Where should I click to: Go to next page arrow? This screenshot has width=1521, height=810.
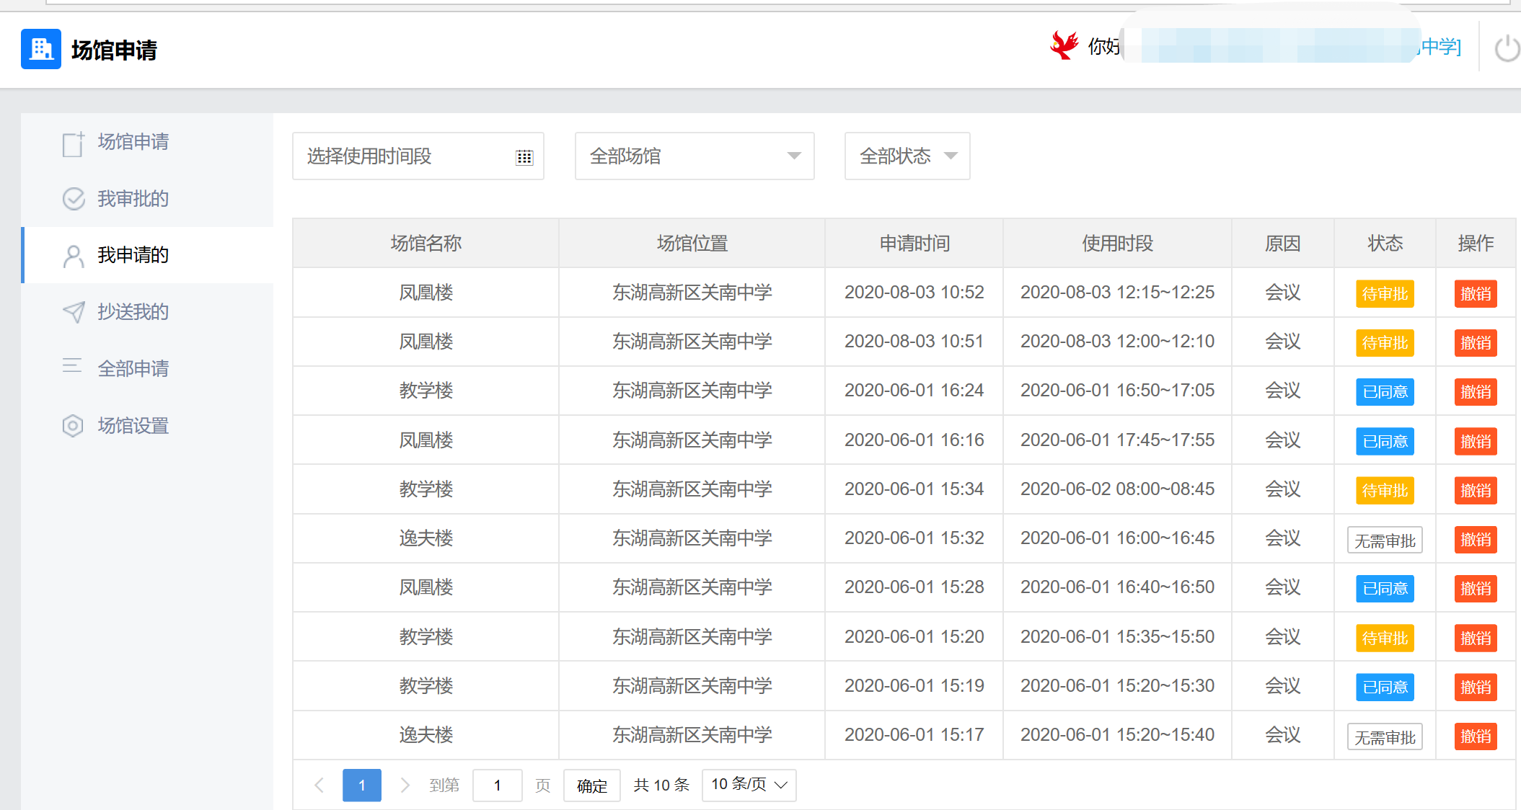405,785
